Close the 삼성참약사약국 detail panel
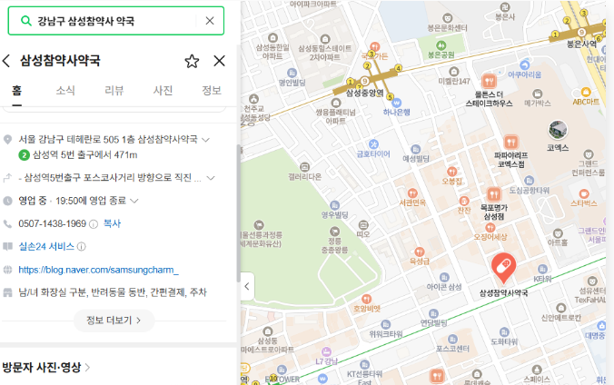This screenshot has height=385, width=614. (x=219, y=61)
